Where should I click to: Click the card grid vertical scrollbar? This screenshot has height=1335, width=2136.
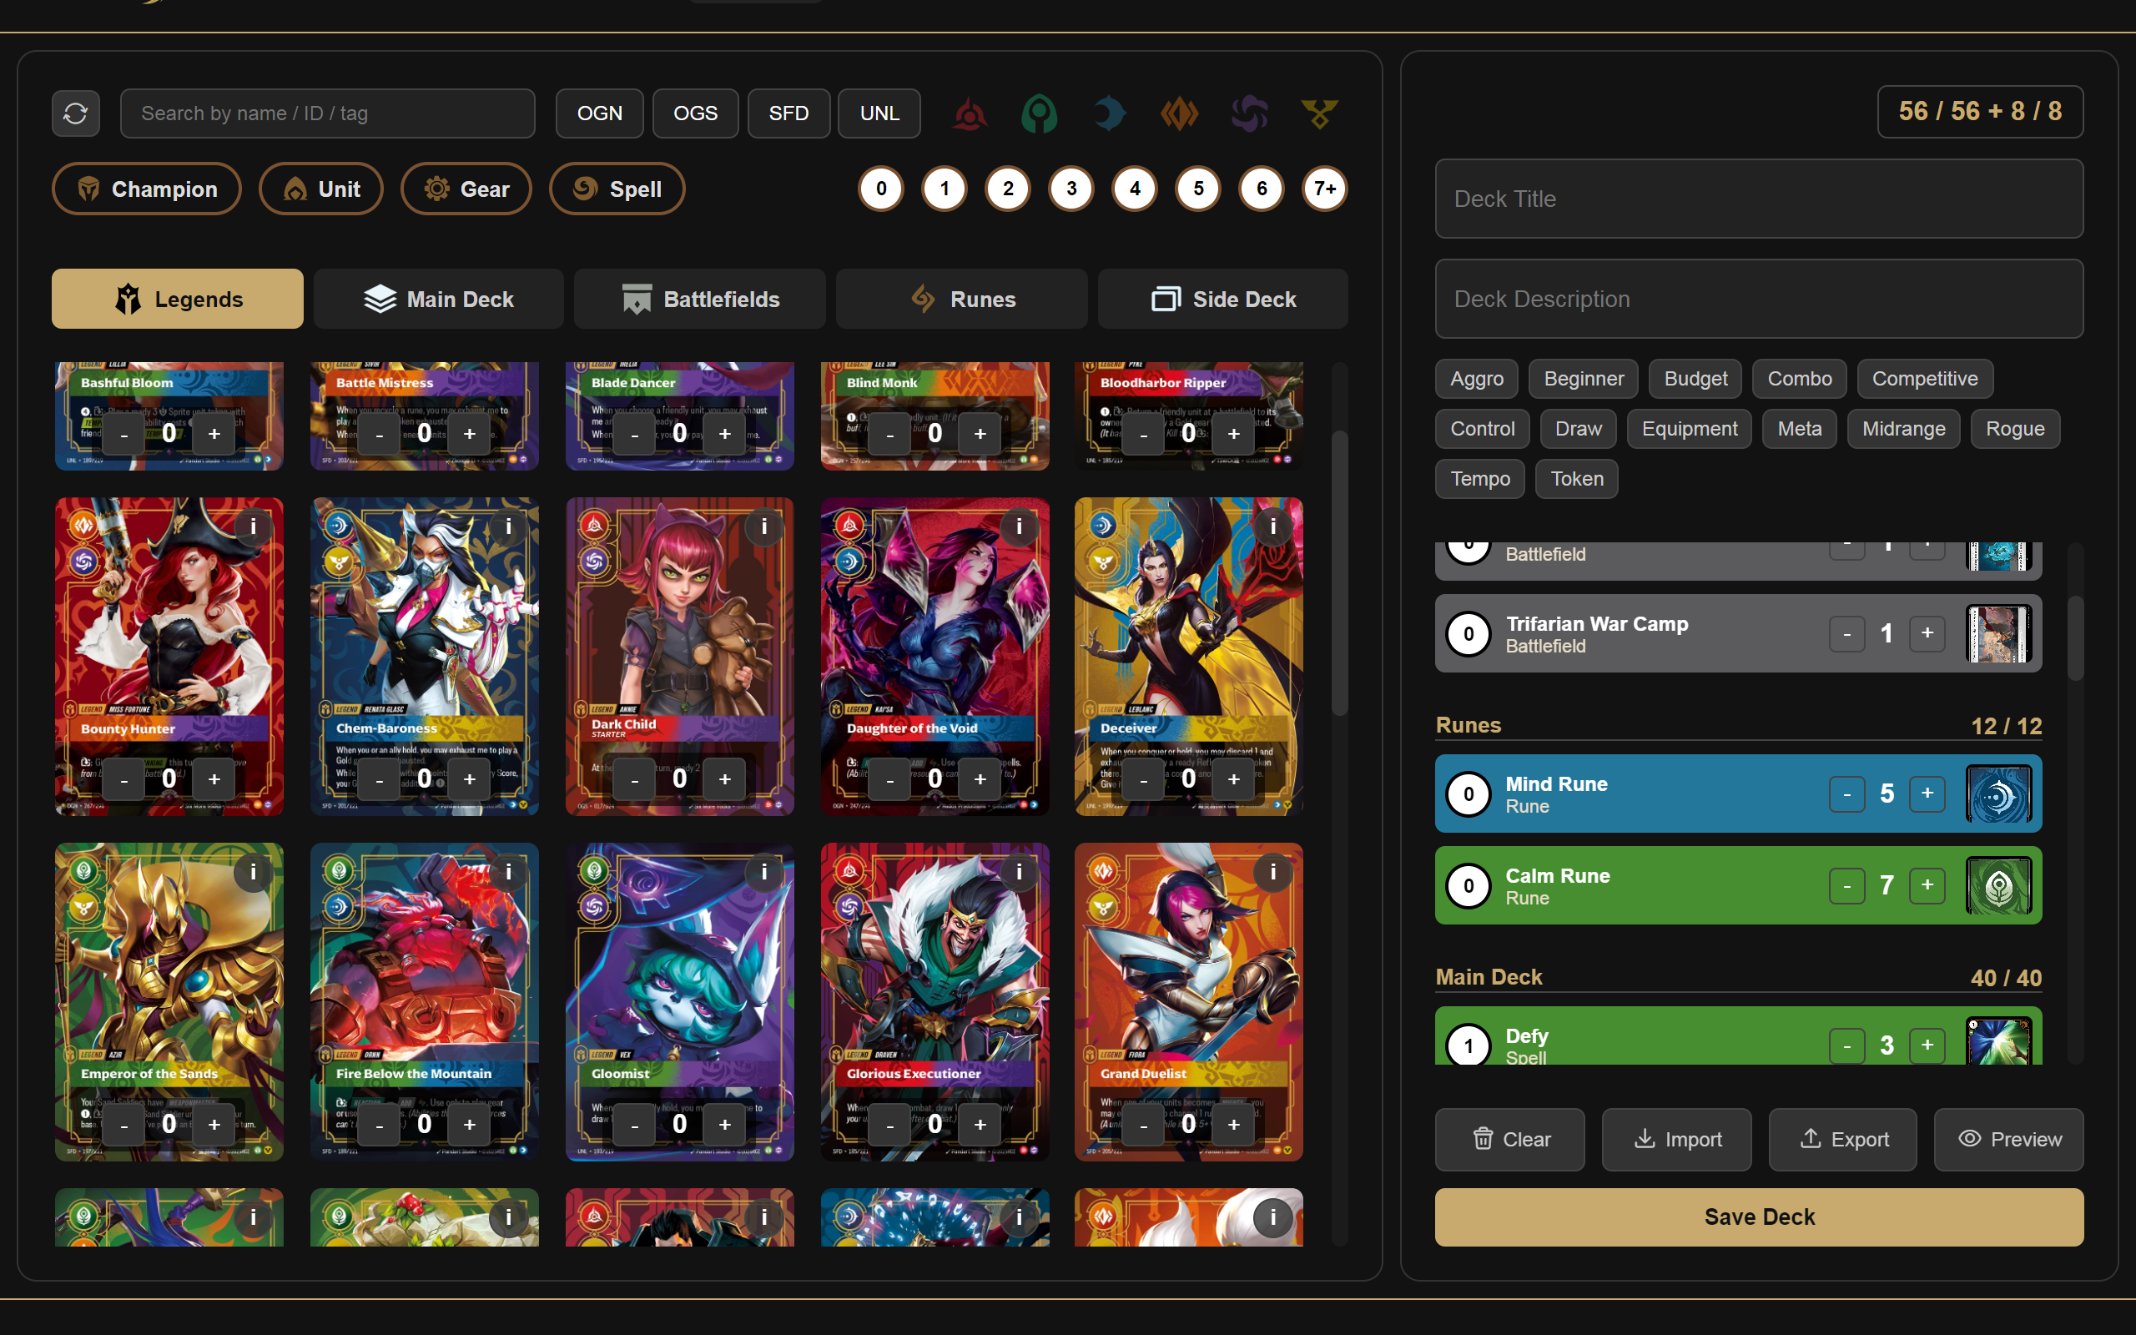[x=1340, y=574]
